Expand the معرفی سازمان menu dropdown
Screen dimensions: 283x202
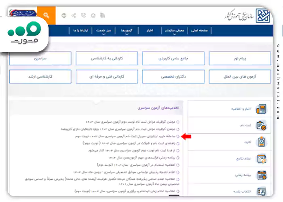[x=174, y=31]
